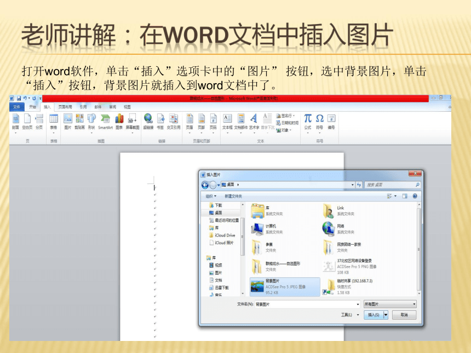Click the 取消 cancel button
This screenshot has height=353, width=471.
[x=404, y=315]
